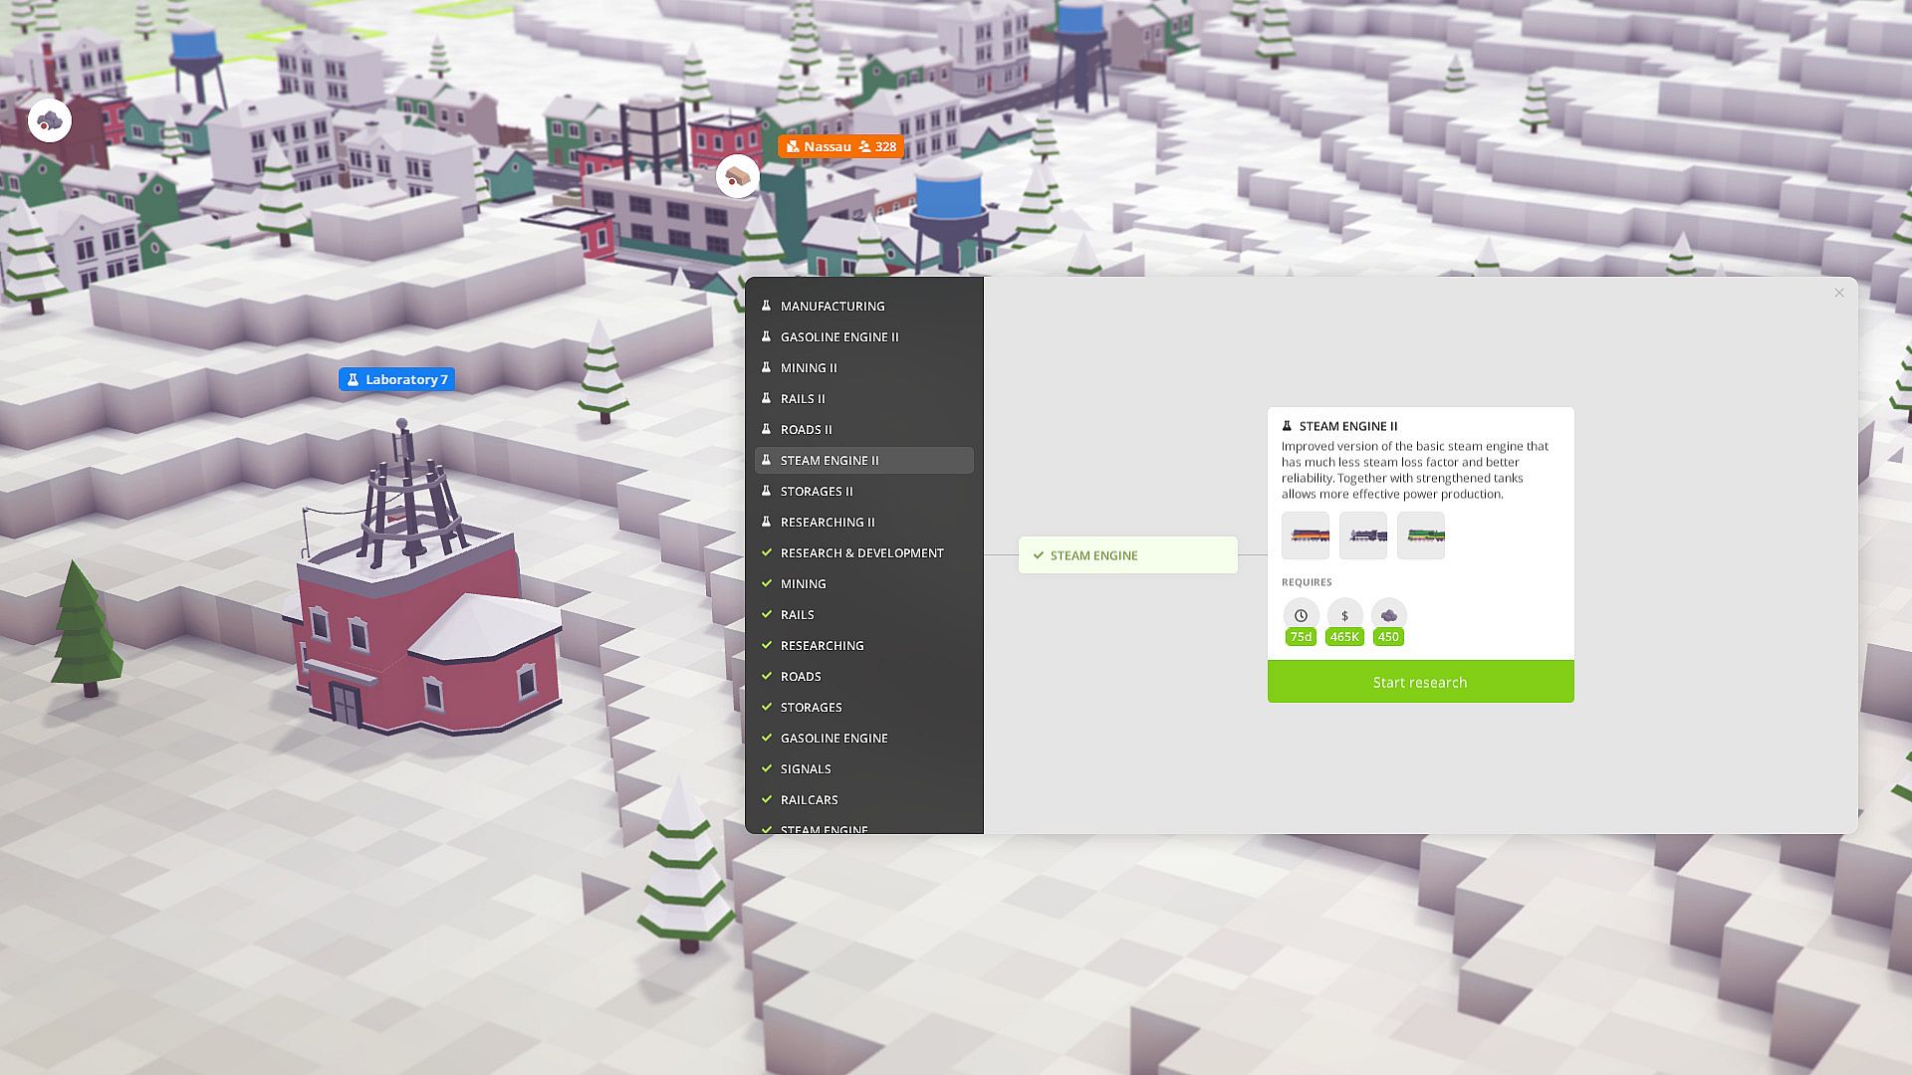The width and height of the screenshot is (1912, 1075).
Task: Click the purple steam locomotive thumbnail
Action: 1362,536
